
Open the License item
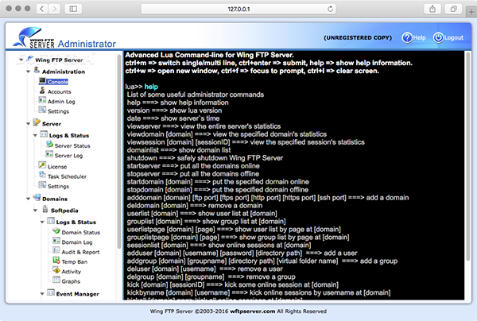pos(57,167)
